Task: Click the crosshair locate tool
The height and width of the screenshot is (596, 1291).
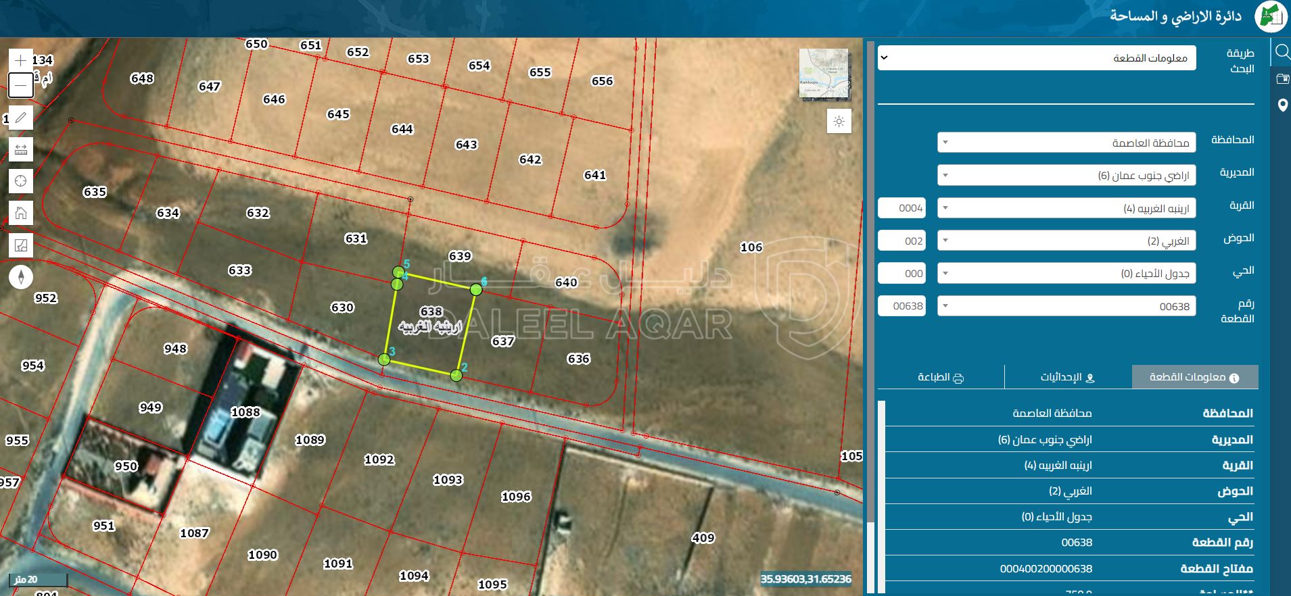Action: [20, 181]
